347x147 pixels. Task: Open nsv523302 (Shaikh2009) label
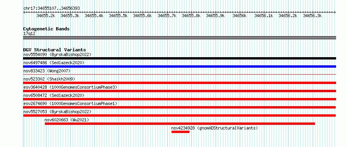click(49, 79)
